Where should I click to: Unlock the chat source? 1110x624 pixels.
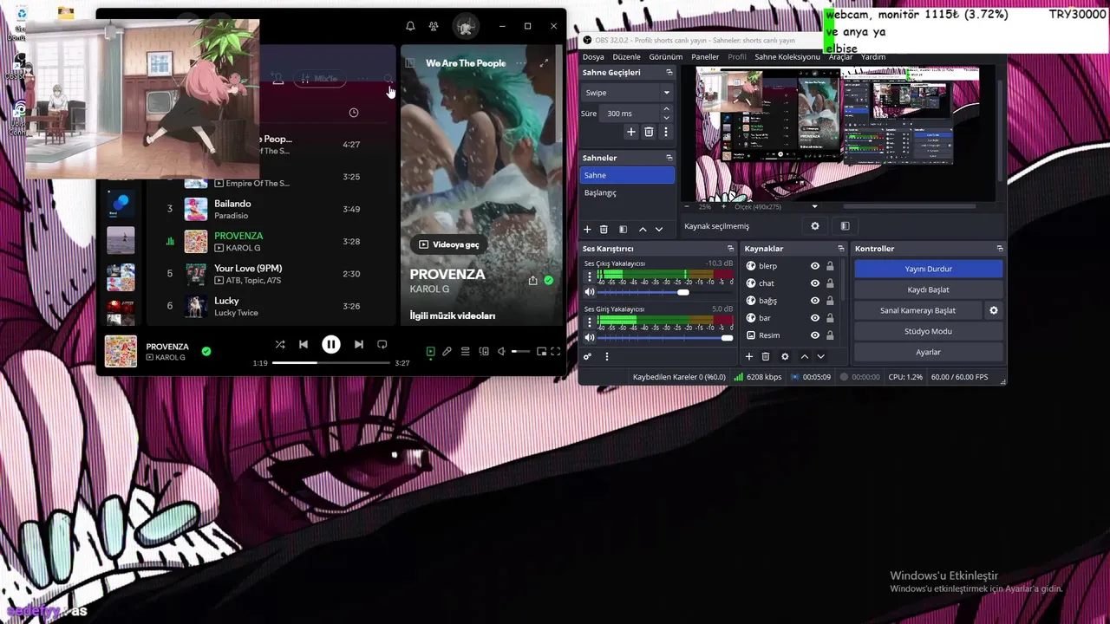[x=830, y=283]
